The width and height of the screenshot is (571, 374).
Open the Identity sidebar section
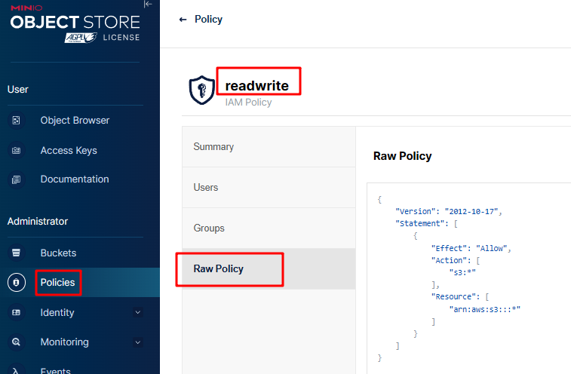click(57, 312)
